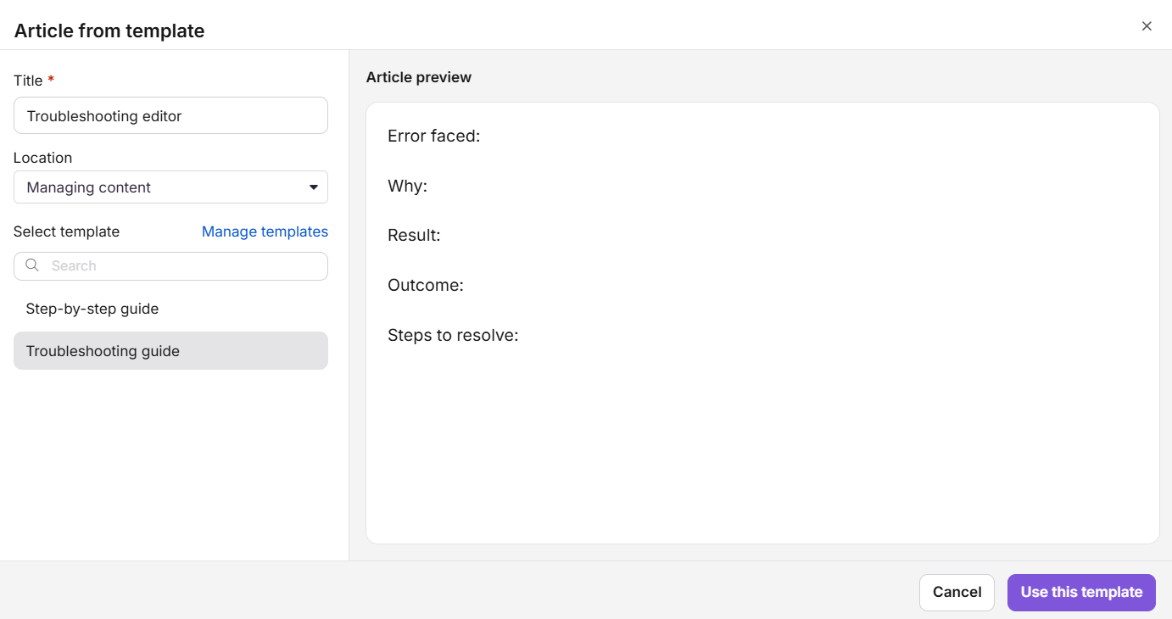Click the 'Error faced:' preview text
This screenshot has width=1172, height=619.
[434, 136]
